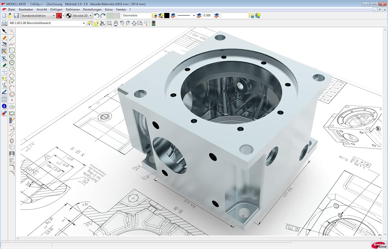Viewport: 388px width, 249px height.
Task: Select the pan hand tool
Action: point(116,23)
